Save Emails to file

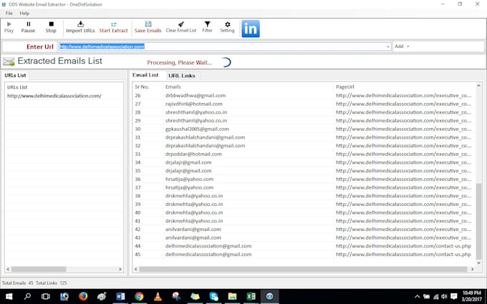pos(148,27)
